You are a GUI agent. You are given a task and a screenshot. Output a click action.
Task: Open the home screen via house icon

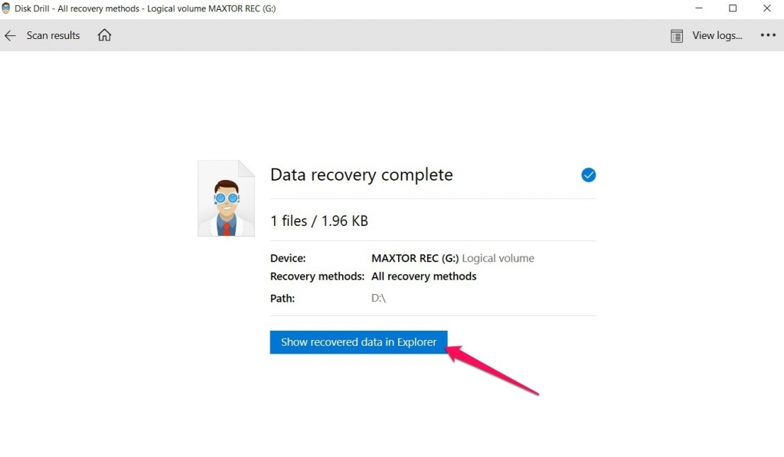[x=104, y=35]
